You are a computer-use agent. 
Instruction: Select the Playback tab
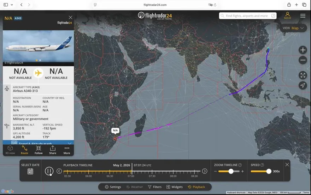[x=196, y=187]
